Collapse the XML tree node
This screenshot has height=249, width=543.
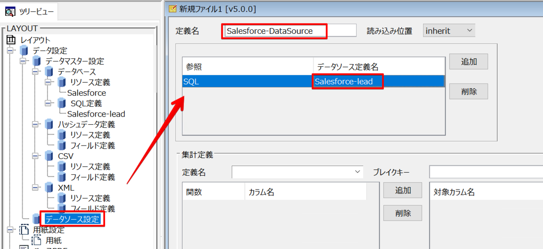(36, 188)
